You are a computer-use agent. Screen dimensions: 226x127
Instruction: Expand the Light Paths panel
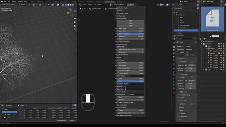[x=182, y=104]
